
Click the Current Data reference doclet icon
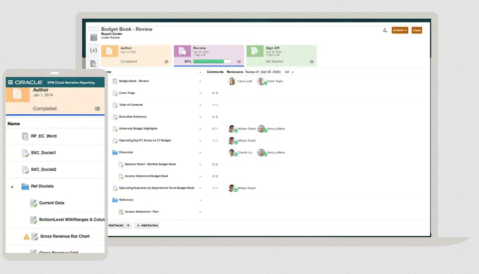33,203
